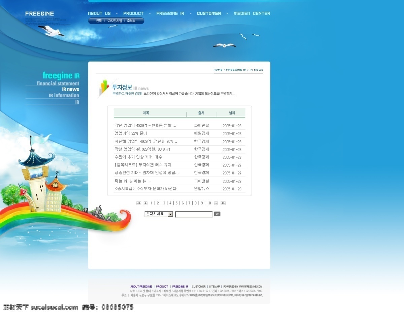Go to page 7

click(189, 203)
